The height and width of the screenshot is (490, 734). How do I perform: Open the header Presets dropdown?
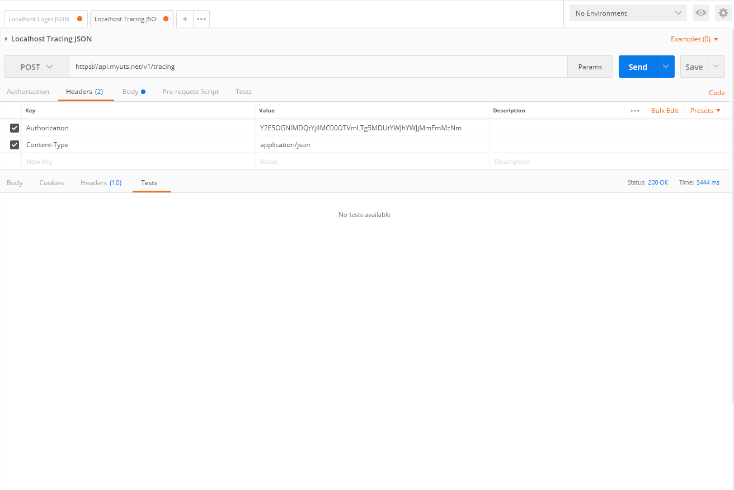point(704,110)
